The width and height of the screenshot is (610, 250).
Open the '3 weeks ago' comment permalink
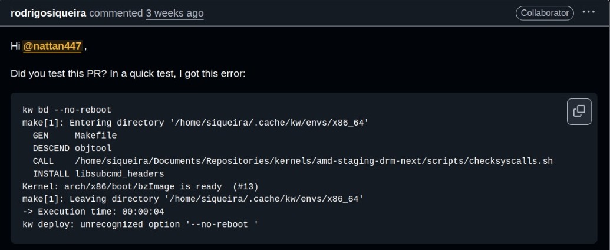coord(174,13)
